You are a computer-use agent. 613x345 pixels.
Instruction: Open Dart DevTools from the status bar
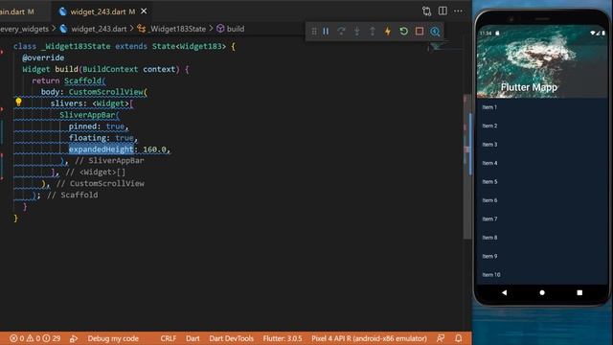point(231,338)
